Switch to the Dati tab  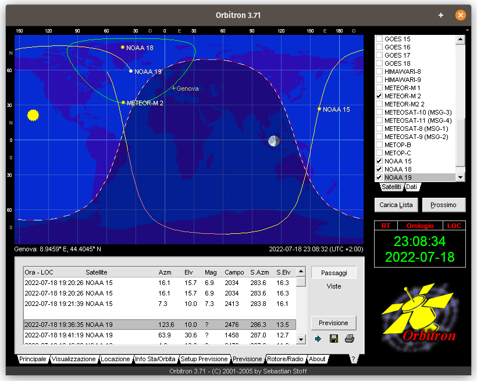click(412, 187)
